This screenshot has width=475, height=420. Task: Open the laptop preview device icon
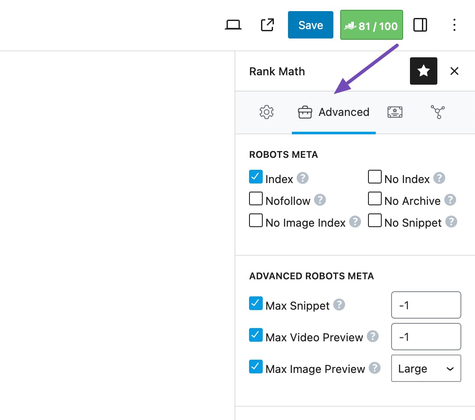tap(233, 25)
